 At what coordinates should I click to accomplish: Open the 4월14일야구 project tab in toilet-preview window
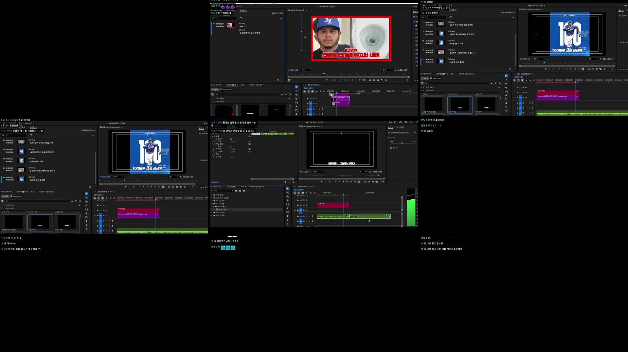[x=256, y=85]
